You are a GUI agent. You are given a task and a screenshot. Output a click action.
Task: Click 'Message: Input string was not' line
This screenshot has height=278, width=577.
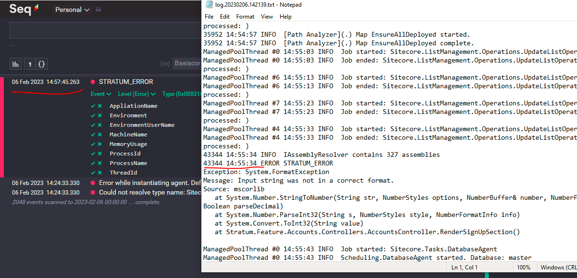pyautogui.click(x=299, y=180)
